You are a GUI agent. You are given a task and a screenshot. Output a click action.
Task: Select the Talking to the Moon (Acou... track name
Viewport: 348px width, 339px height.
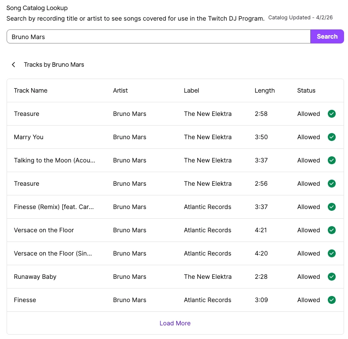click(54, 160)
